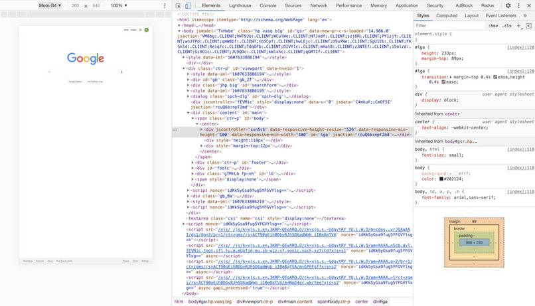Select body#gsr.hp.vasq.big breadcrumb
This screenshot has width=535, height=306.
210,301
